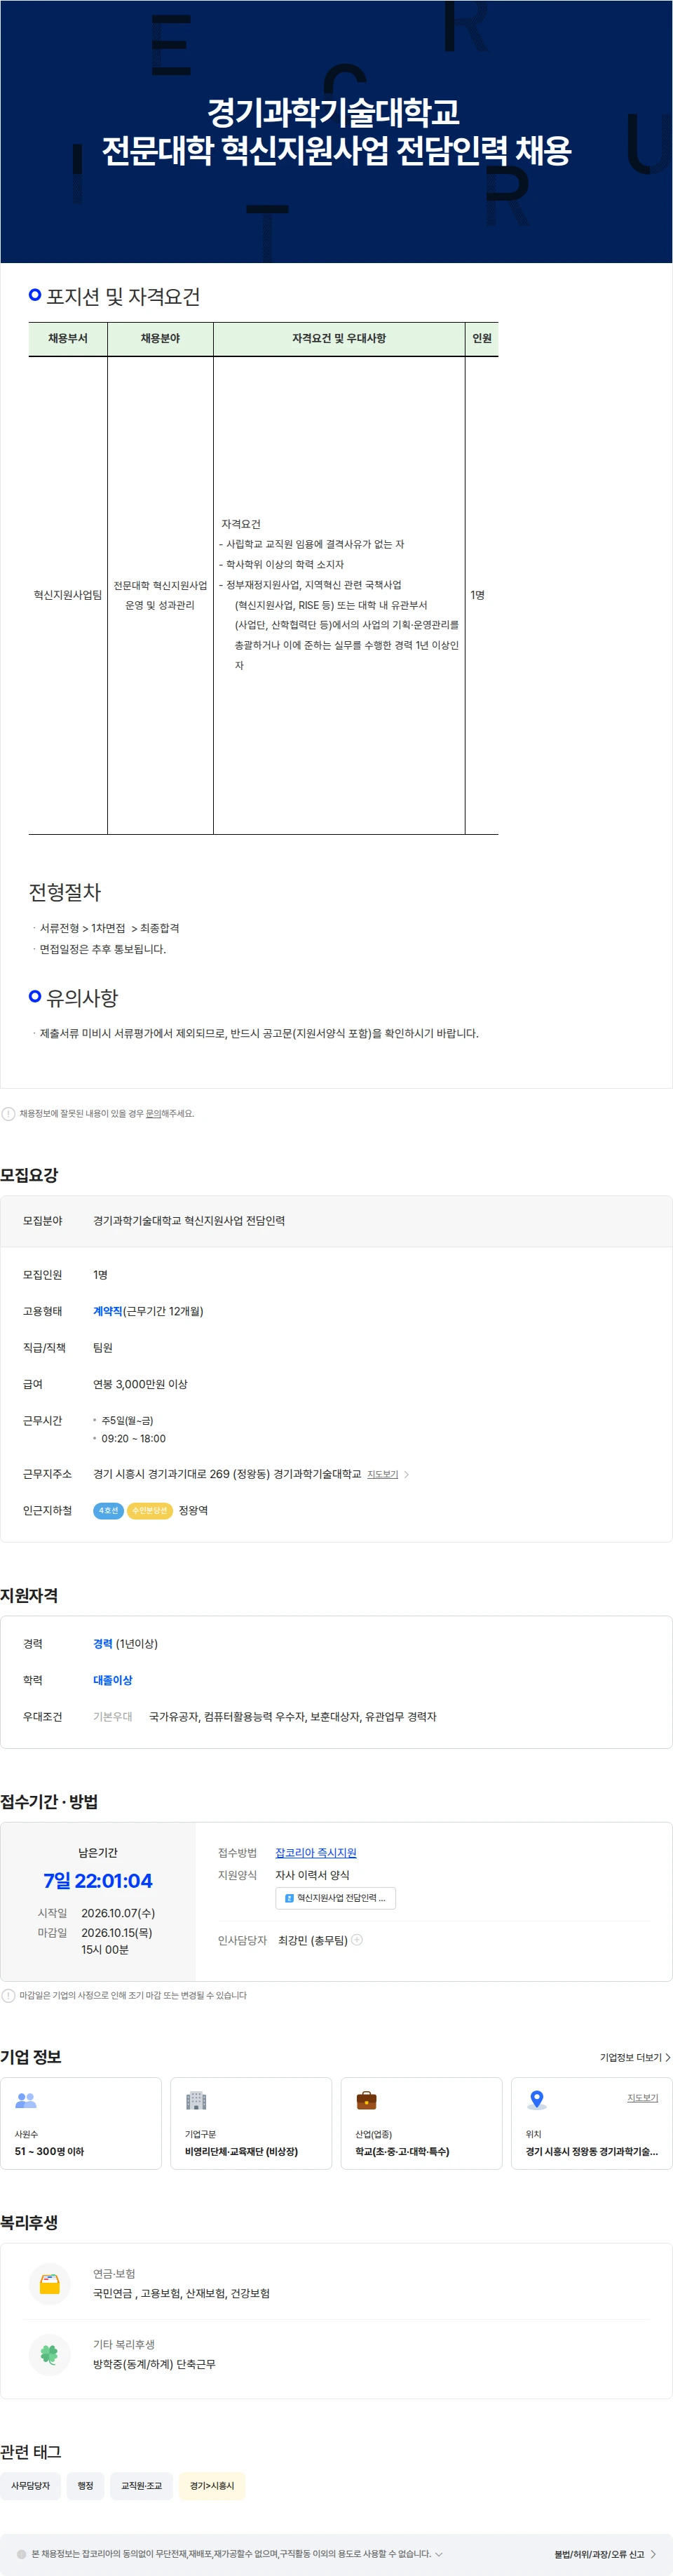This screenshot has height=2576, width=673.
Task: Open 불법/허위/과장/오류 신고
Action: tap(605, 2554)
